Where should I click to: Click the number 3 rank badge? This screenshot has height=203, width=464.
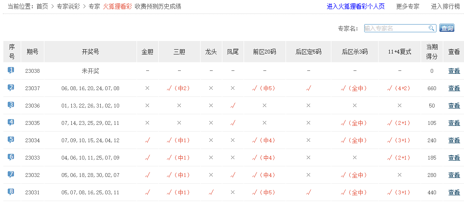click(11, 105)
